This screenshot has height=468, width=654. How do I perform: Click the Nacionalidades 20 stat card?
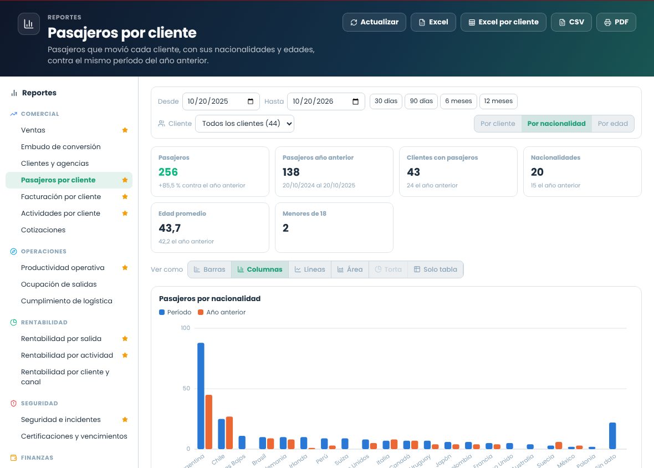click(583, 171)
